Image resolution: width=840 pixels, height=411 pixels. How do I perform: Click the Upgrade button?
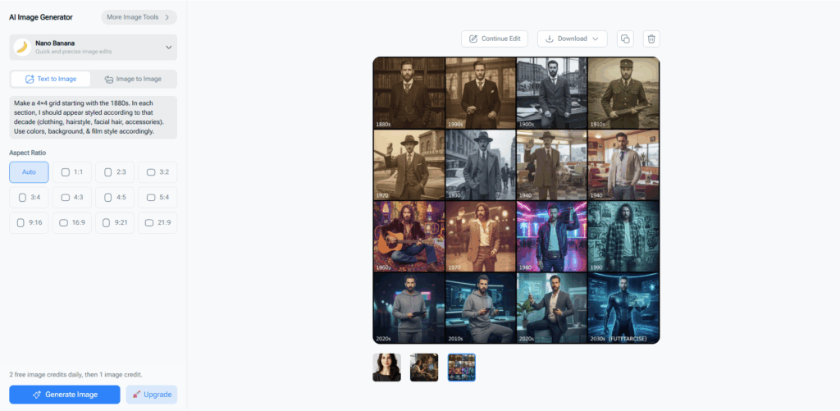(152, 395)
